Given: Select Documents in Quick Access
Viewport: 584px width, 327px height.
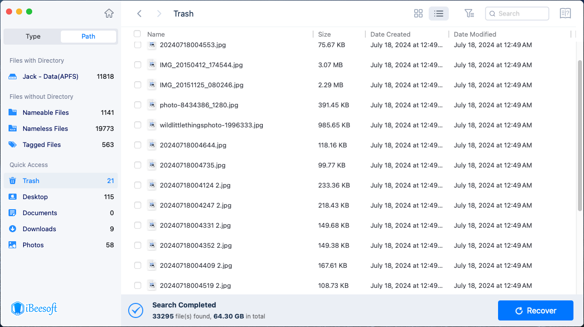Looking at the screenshot, I should [x=61, y=213].
